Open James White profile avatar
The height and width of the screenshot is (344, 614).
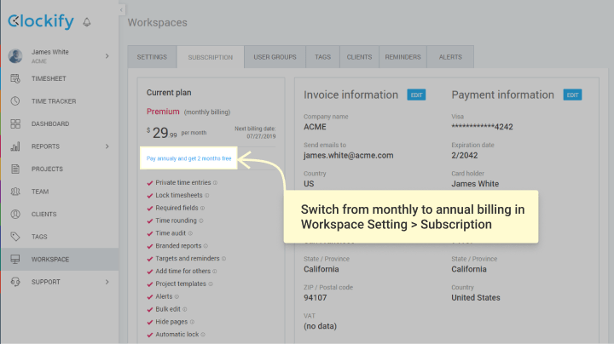coord(15,56)
